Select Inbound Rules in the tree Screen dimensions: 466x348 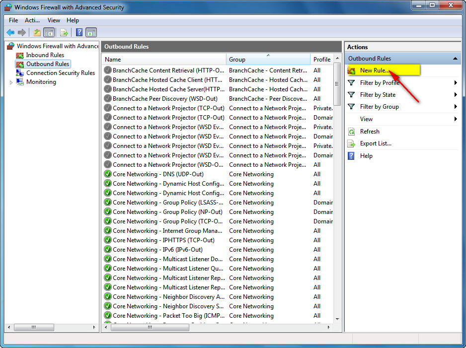coord(45,55)
